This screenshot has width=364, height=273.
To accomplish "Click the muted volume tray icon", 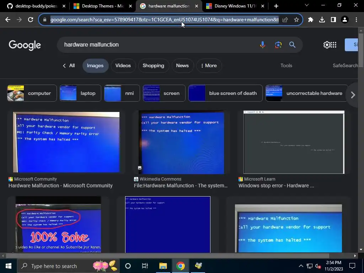I will click(x=318, y=266).
